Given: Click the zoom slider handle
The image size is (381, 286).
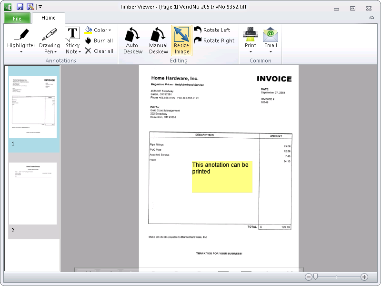Looking at the screenshot, I should 315,276.
